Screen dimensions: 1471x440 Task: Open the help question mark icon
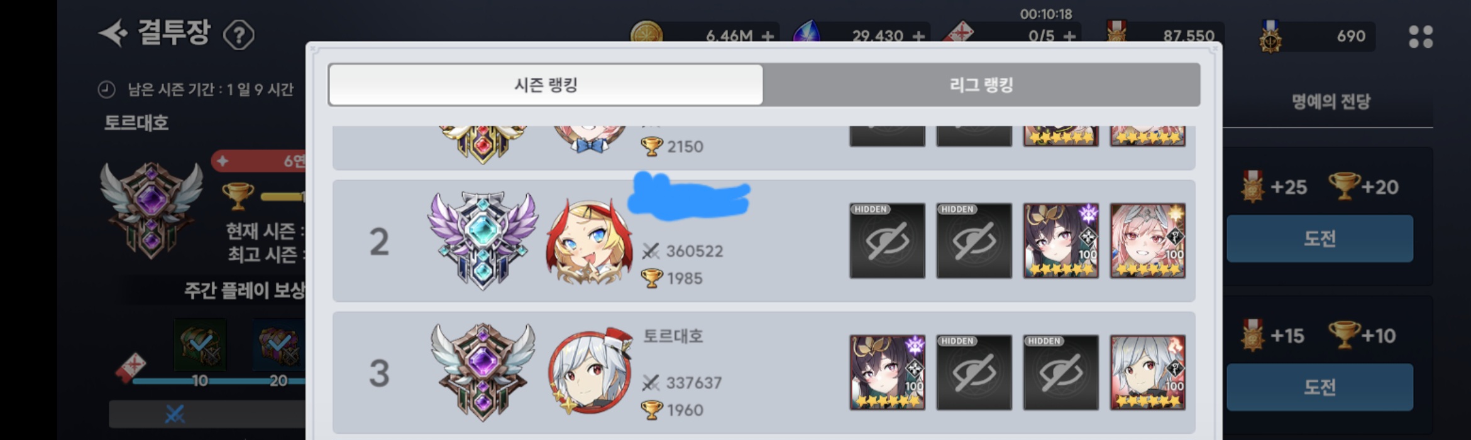pyautogui.click(x=239, y=35)
